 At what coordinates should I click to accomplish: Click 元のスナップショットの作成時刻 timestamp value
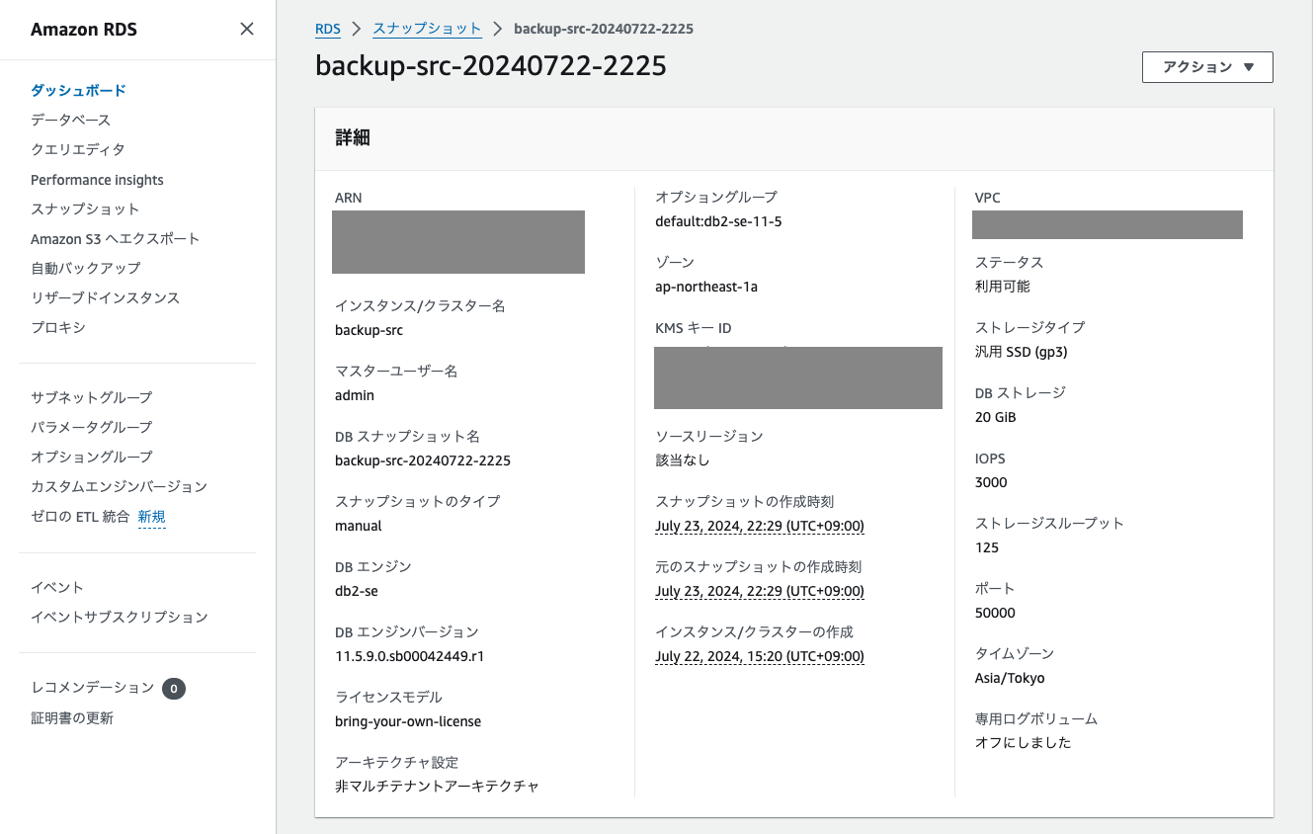[x=760, y=591]
